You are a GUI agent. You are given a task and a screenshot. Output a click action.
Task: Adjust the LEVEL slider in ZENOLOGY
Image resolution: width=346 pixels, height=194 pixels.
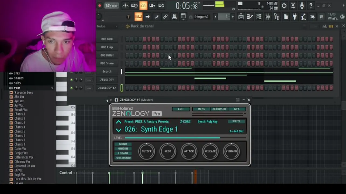185,138
